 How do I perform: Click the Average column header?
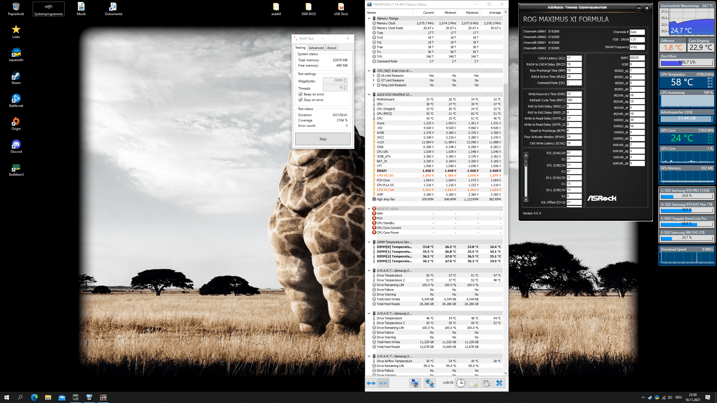(x=492, y=13)
